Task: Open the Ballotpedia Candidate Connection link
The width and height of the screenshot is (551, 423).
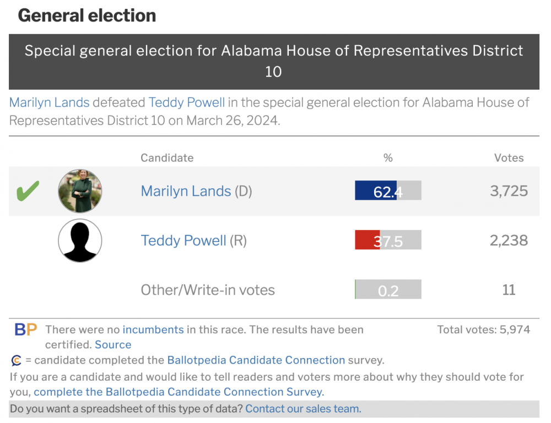Action: [256, 361]
